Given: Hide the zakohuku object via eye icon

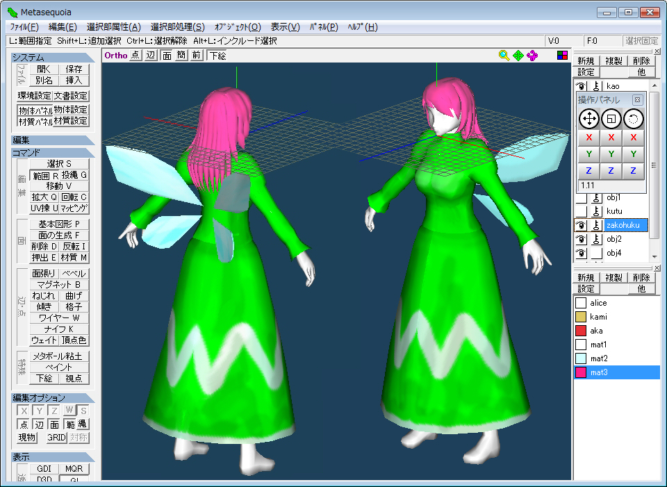Looking at the screenshot, I should 581,225.
